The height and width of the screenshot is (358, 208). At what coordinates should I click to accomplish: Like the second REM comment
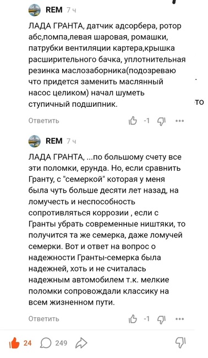[x=133, y=319]
